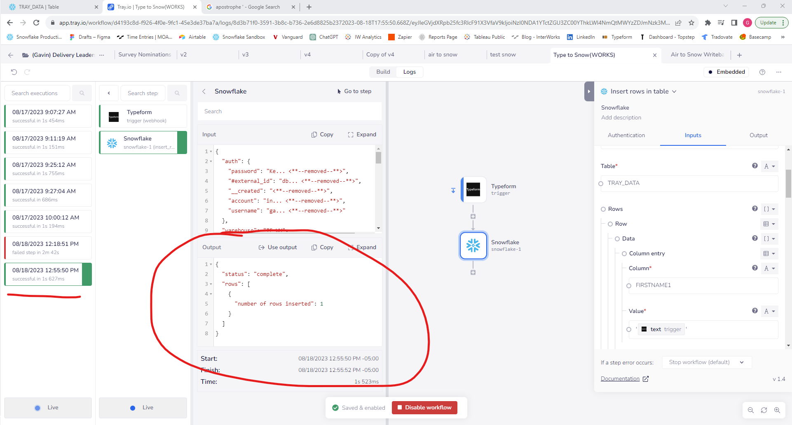
Task: Toggle the text trigger value connector circle
Action: click(x=629, y=329)
